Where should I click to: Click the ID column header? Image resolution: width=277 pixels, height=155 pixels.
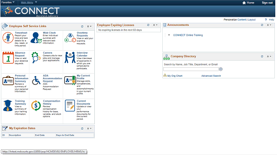tap(3, 135)
